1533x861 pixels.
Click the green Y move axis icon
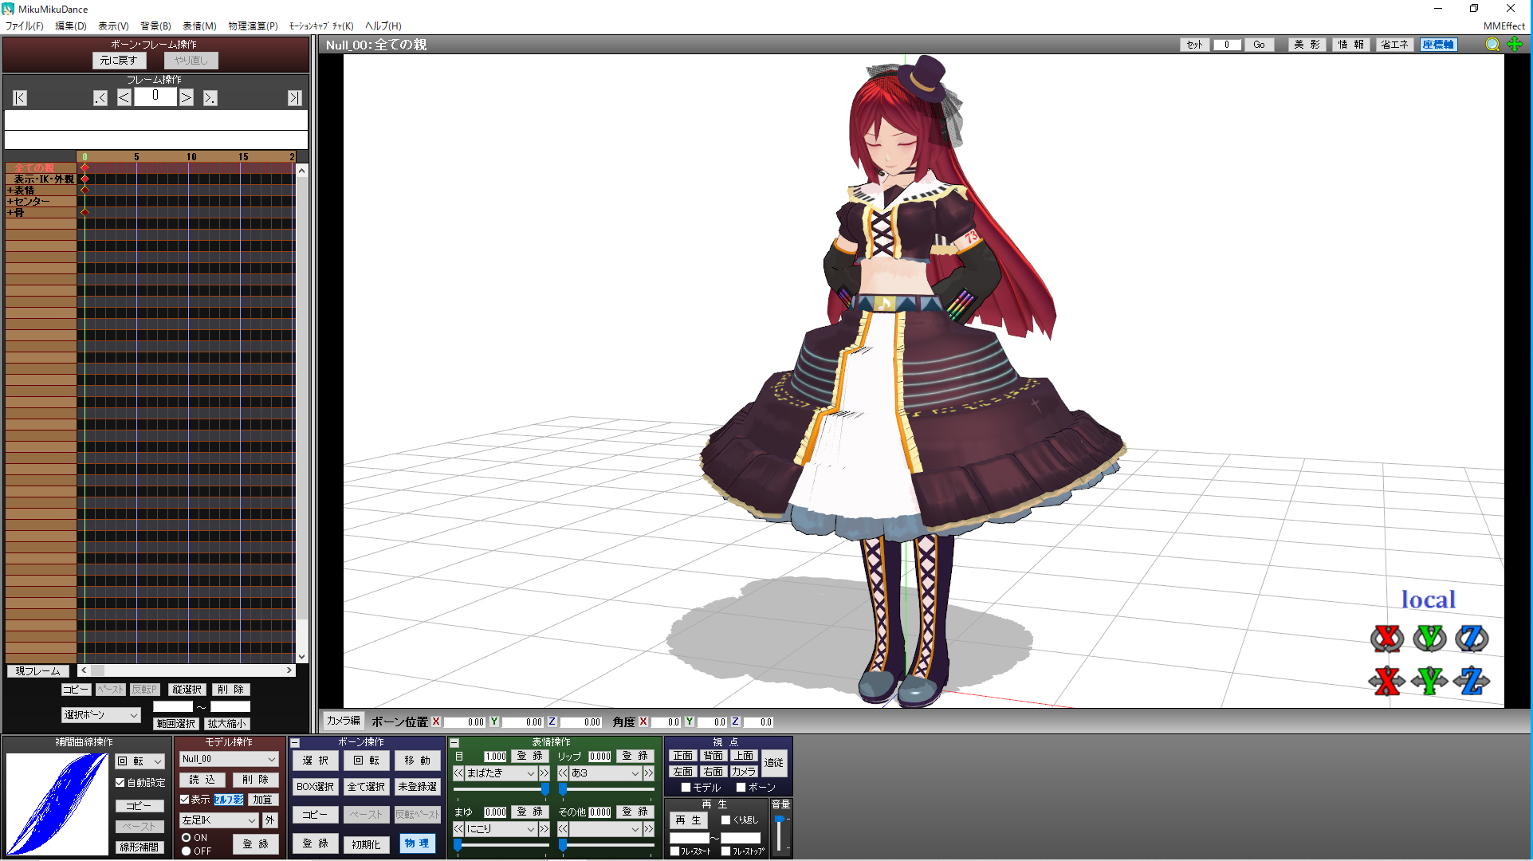tap(1429, 681)
